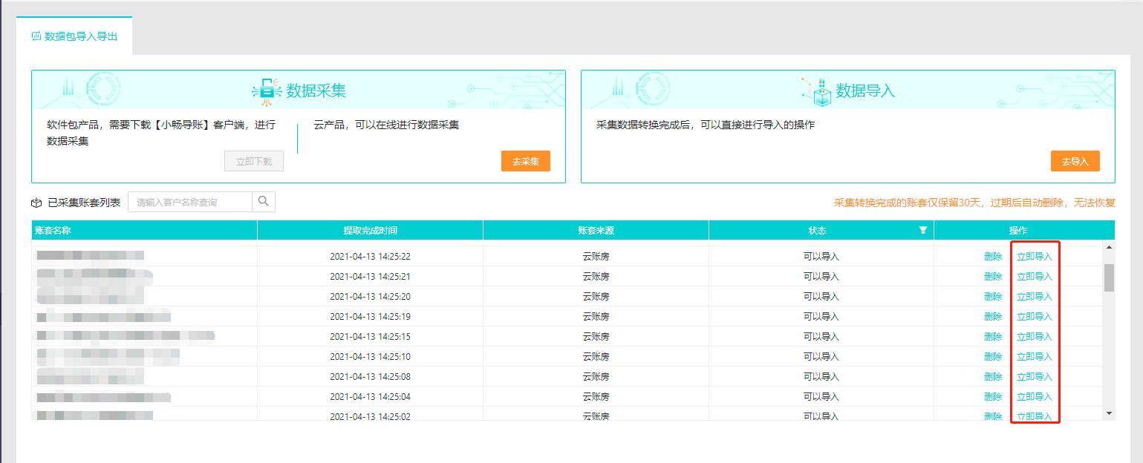Click 删除 for row 14:25:21
This screenshot has width=1143, height=463.
click(x=993, y=277)
